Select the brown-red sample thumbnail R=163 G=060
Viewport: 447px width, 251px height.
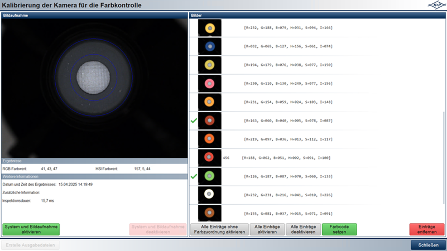point(209,120)
